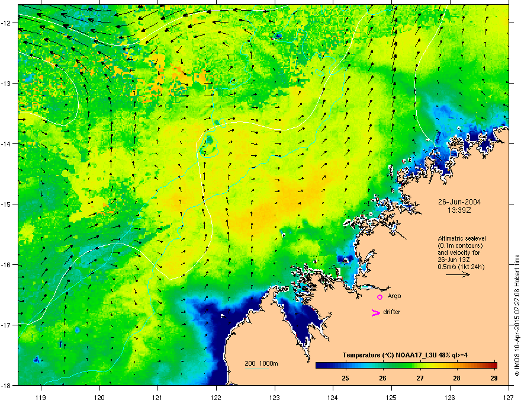Click the 28 degree color bar label
The height and width of the screenshot is (403, 521).
coord(457,378)
